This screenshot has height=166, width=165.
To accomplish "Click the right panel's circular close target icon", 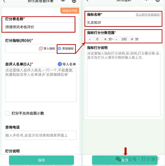I will 158,1.
